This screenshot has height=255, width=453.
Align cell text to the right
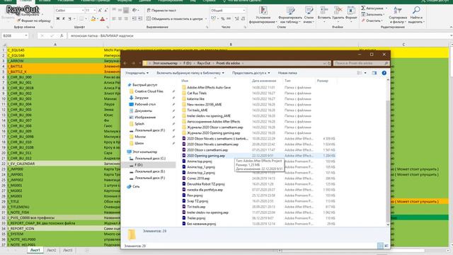pyautogui.click(x=126, y=19)
